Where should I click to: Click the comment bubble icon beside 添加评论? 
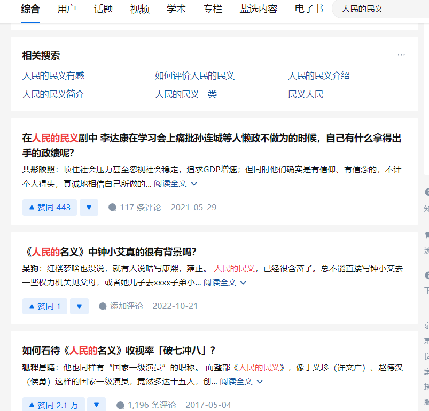(x=103, y=306)
